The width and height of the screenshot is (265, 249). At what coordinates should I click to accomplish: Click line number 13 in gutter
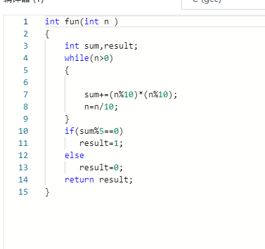click(x=23, y=168)
